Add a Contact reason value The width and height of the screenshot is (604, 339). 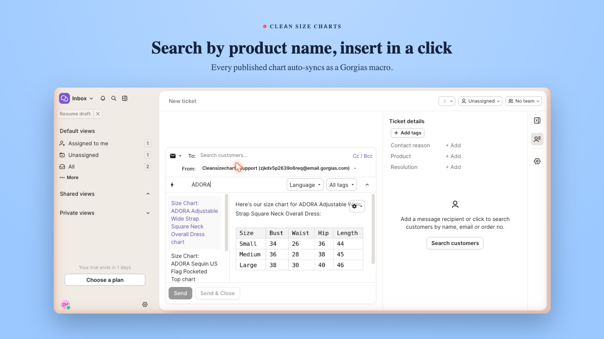[453, 146]
